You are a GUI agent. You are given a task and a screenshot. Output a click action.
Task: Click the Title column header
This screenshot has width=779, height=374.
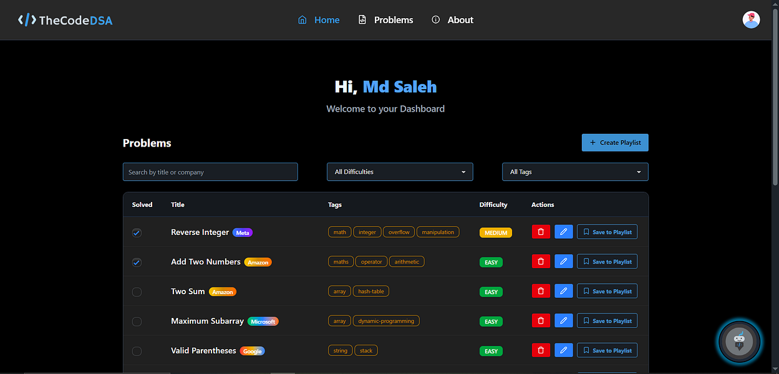point(178,204)
